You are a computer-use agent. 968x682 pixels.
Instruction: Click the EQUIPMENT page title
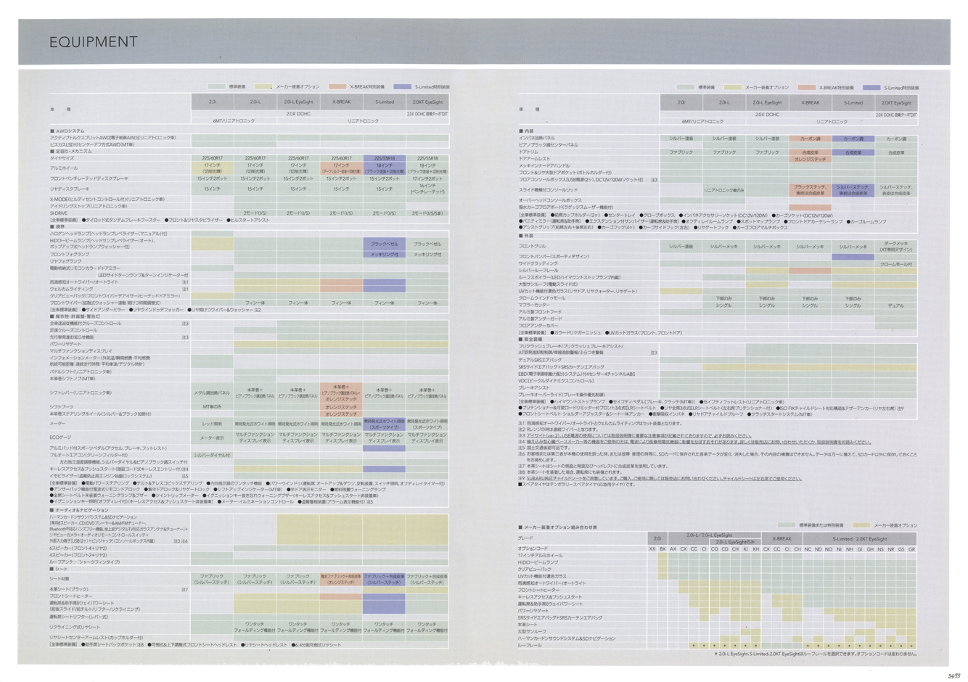pos(93,42)
